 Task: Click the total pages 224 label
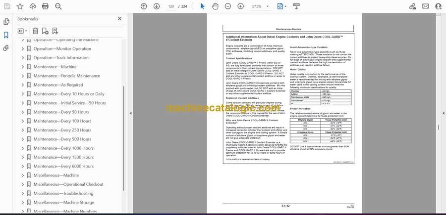coord(184,6)
